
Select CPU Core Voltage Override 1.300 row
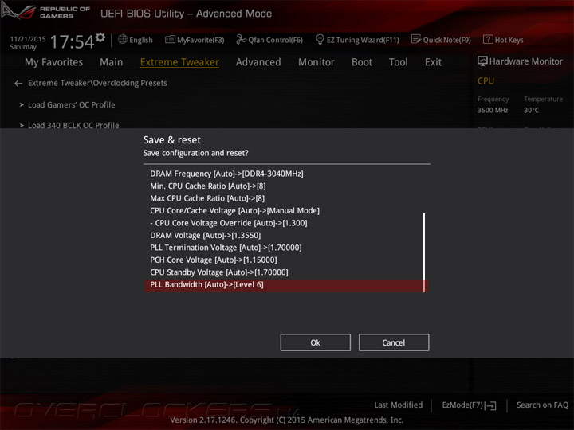coord(286,223)
